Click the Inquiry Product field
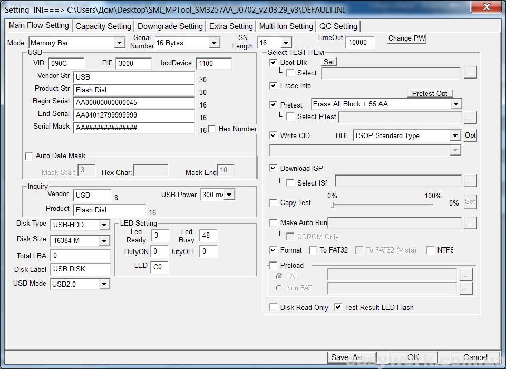The image size is (506, 369). pyautogui.click(x=110, y=210)
